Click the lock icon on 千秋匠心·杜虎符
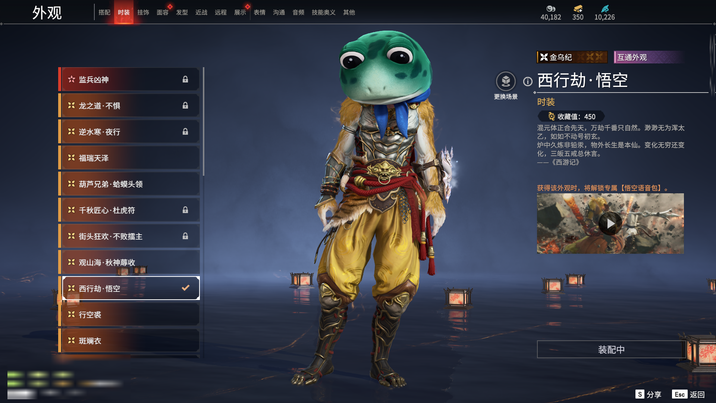The width and height of the screenshot is (716, 403). click(185, 210)
